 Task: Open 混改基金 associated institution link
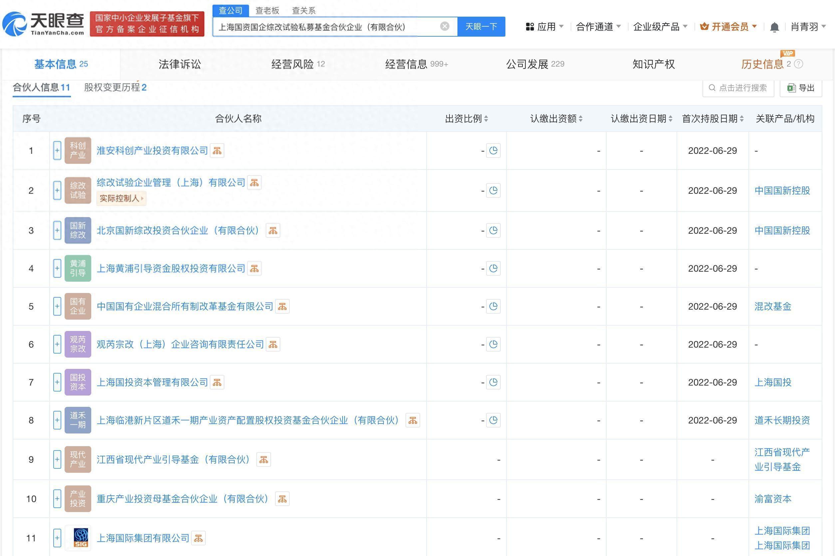click(x=773, y=306)
